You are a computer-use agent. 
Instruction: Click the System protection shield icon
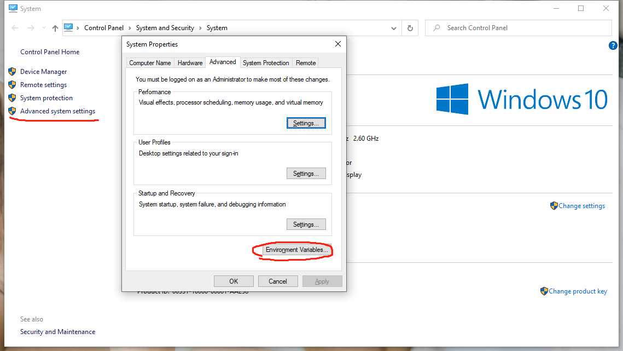[x=12, y=98]
